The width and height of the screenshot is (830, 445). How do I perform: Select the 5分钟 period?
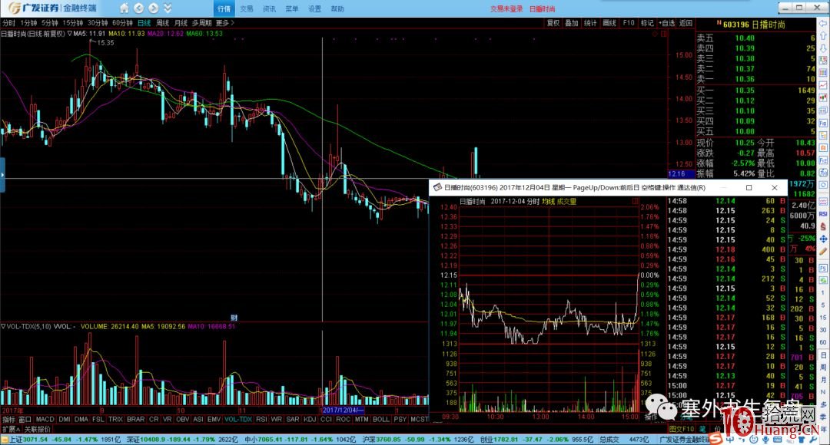pyautogui.click(x=50, y=23)
